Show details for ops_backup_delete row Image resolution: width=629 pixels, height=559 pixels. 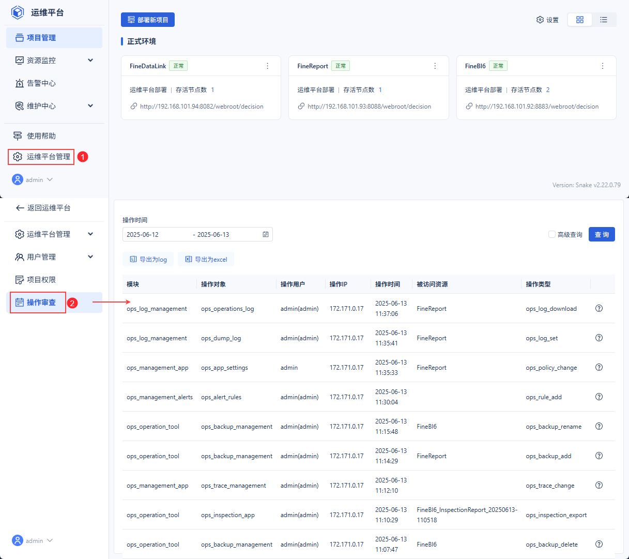pos(599,544)
